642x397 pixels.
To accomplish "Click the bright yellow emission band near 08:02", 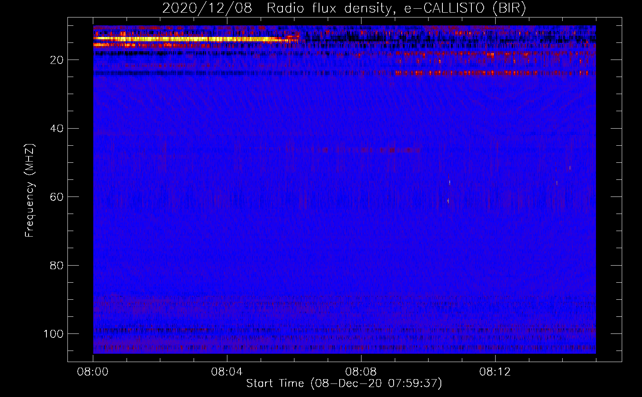I will point(196,39).
